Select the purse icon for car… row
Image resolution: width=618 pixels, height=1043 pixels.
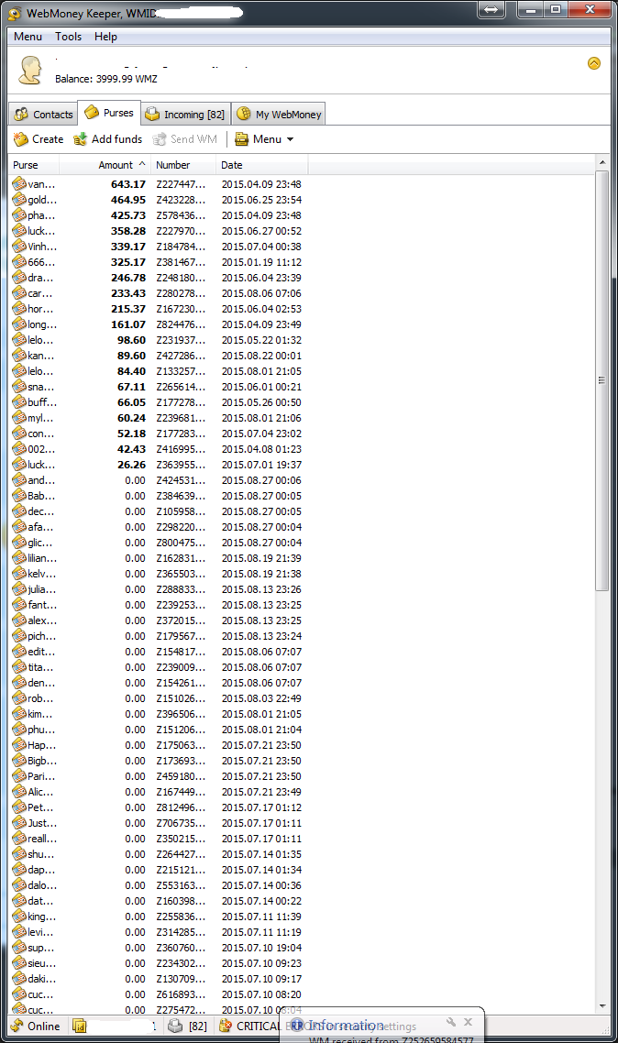(x=19, y=293)
